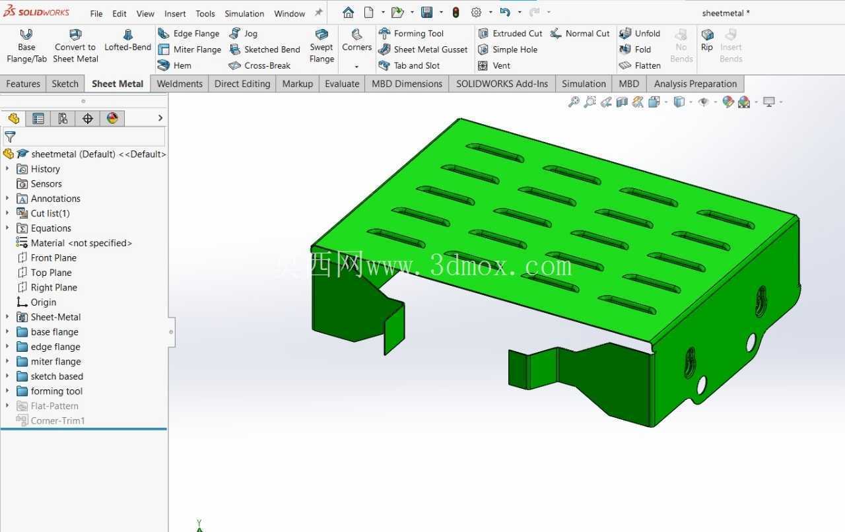Open the File menu

96,13
